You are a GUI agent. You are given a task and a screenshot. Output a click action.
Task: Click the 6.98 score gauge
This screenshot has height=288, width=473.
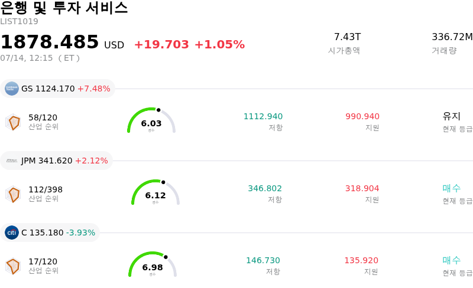[153, 264]
